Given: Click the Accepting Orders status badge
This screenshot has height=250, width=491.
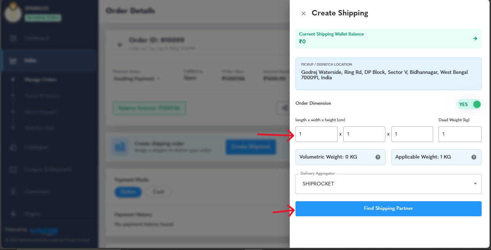Looking at the screenshot, I should 43,18.
